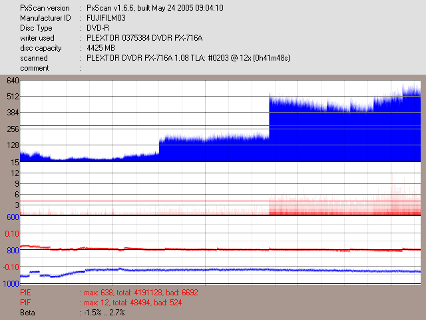Select the 4425 MB capacity value

(x=101, y=48)
